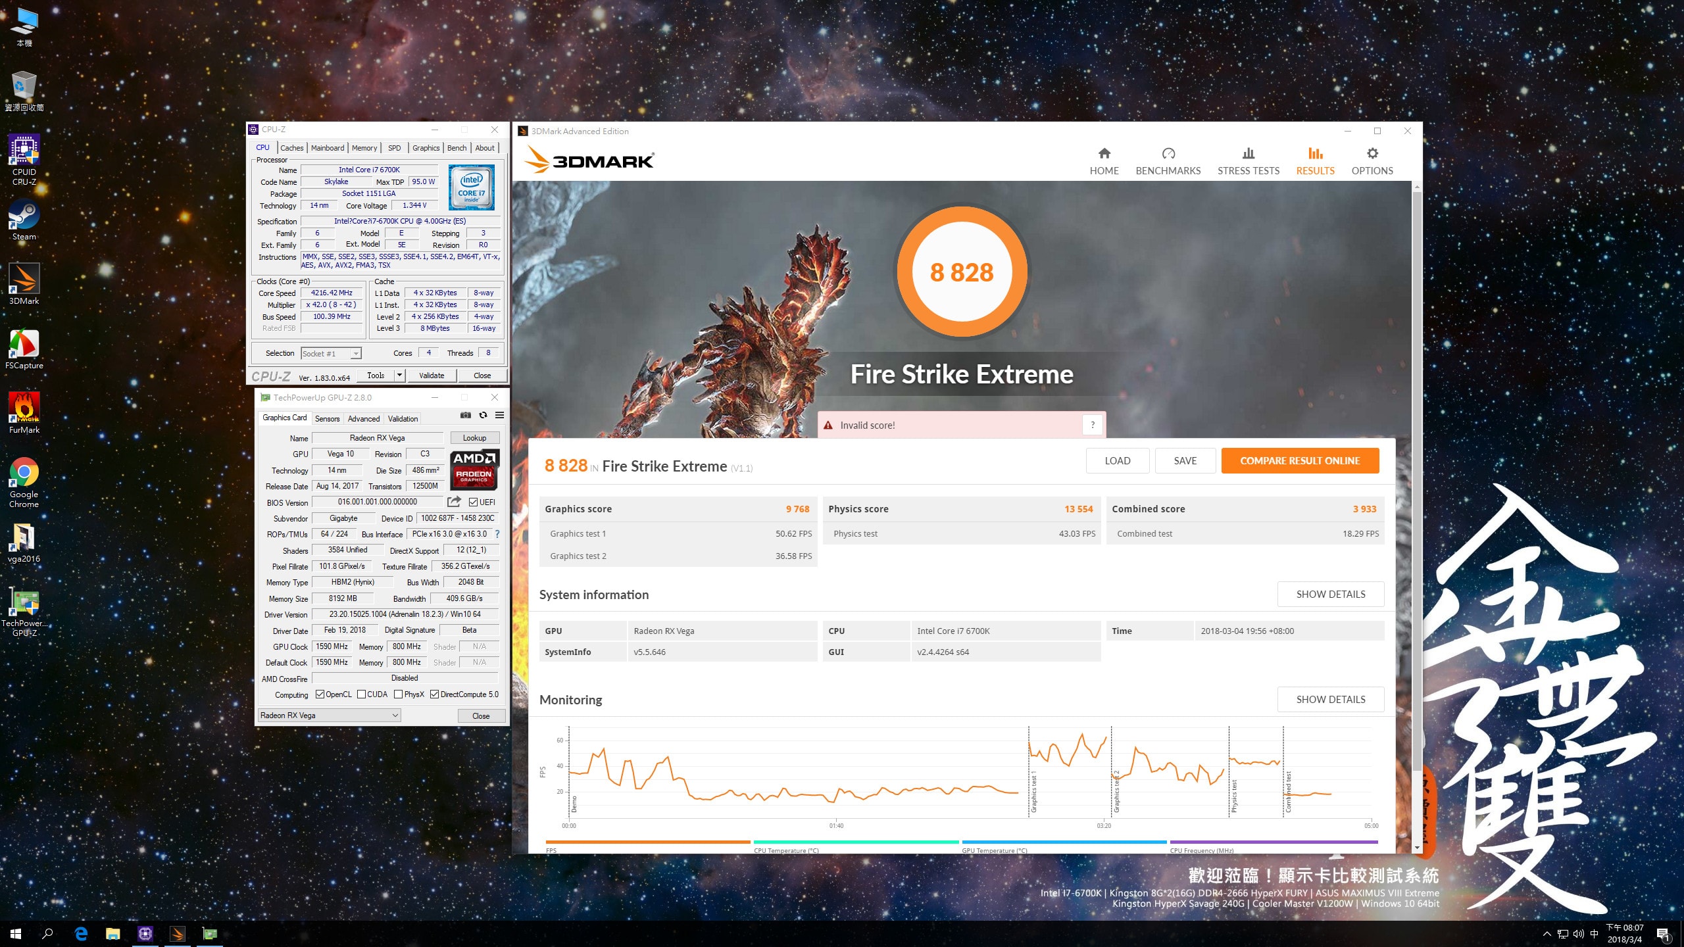Click the taskbar input language indicator 中
This screenshot has width=1684, height=947.
[x=1594, y=934]
